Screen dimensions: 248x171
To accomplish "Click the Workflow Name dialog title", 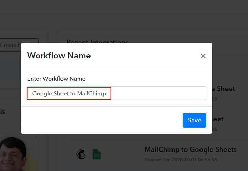I will tap(59, 56).
